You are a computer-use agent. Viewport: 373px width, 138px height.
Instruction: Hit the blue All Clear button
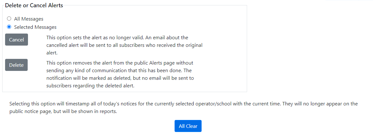point(188,126)
